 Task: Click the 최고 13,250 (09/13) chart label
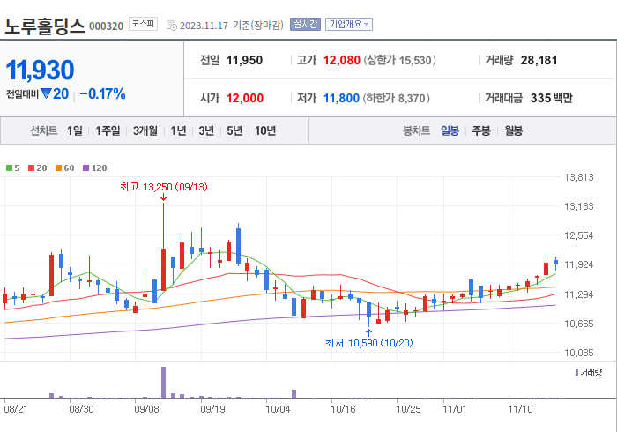click(x=164, y=187)
